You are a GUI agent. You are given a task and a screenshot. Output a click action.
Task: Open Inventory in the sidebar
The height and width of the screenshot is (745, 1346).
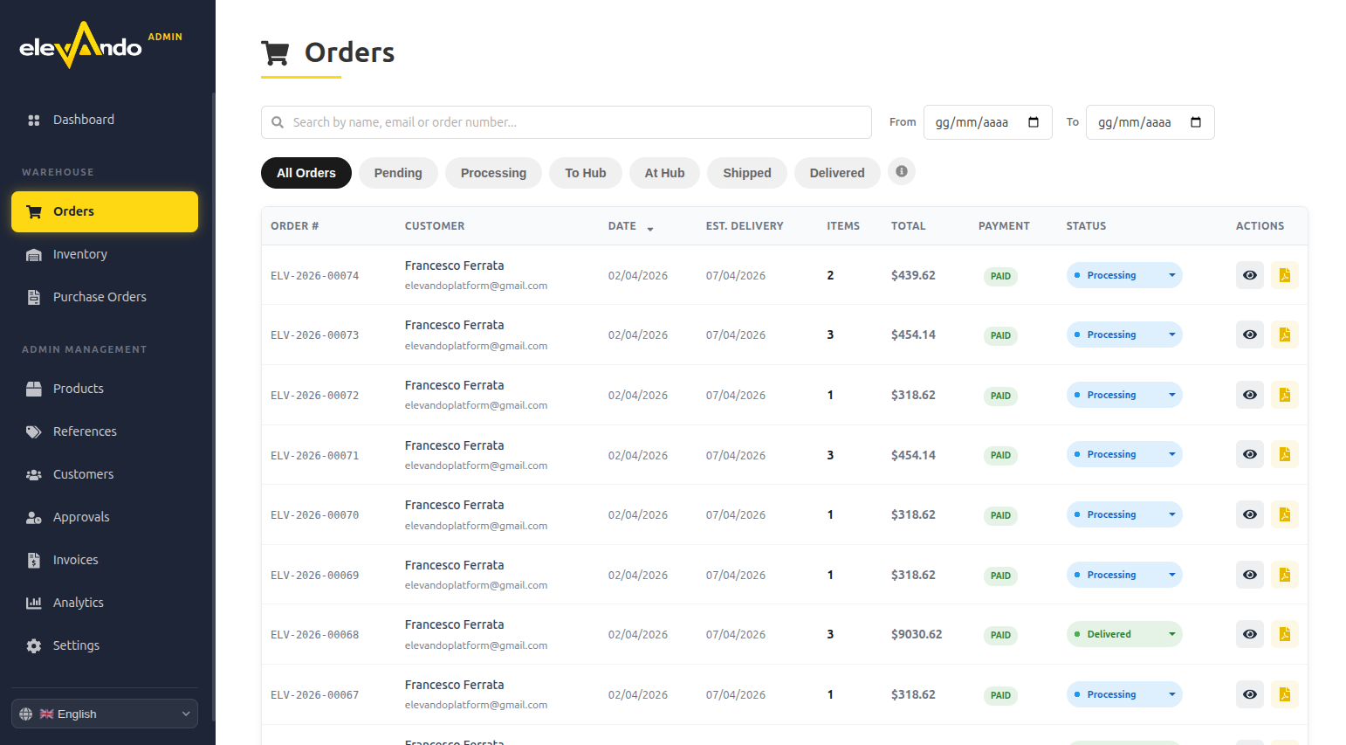(x=105, y=254)
